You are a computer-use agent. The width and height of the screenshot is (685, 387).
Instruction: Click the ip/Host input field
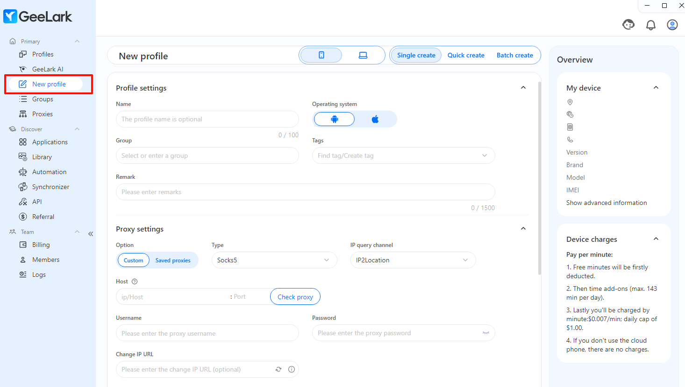click(x=172, y=296)
